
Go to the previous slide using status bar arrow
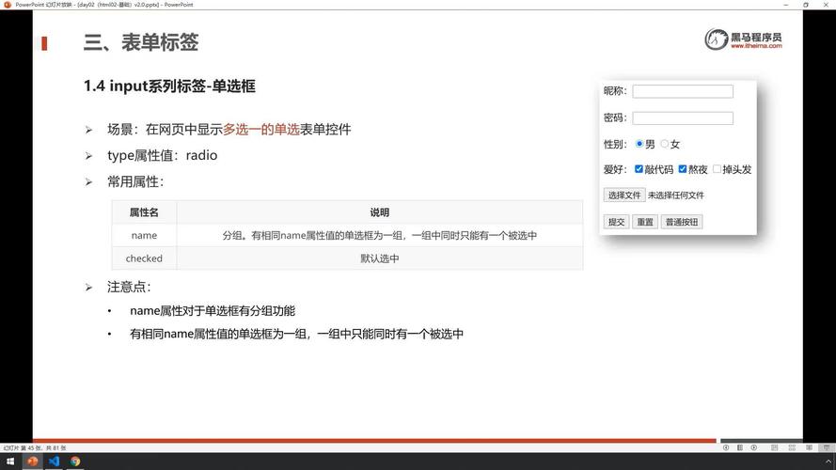(x=726, y=447)
